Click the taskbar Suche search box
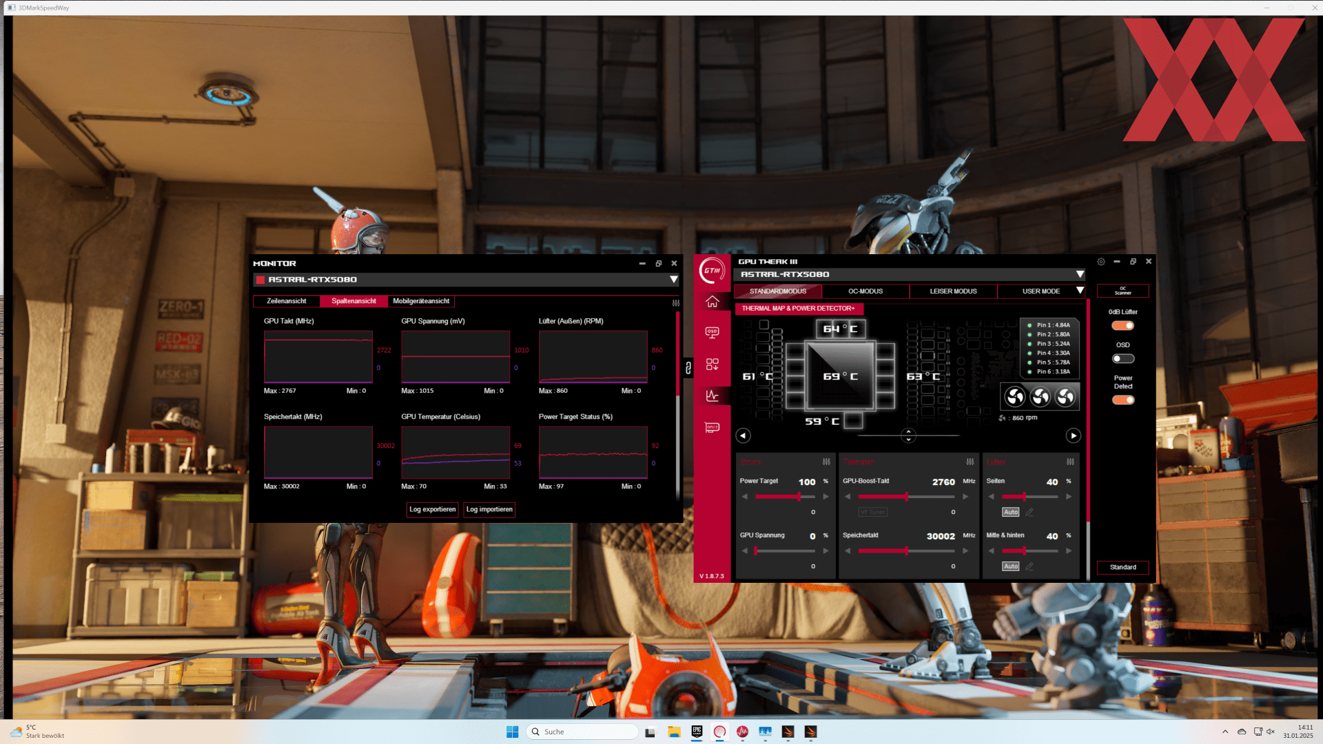 pos(582,732)
